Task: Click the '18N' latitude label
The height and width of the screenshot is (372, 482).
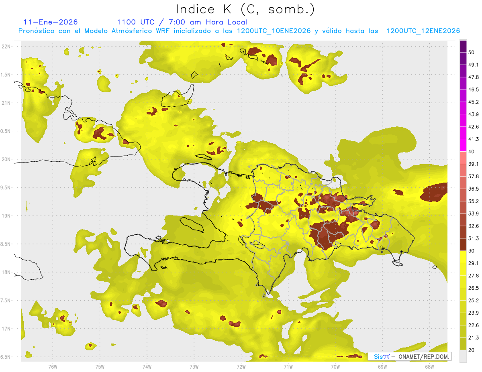Action: pos(6,272)
